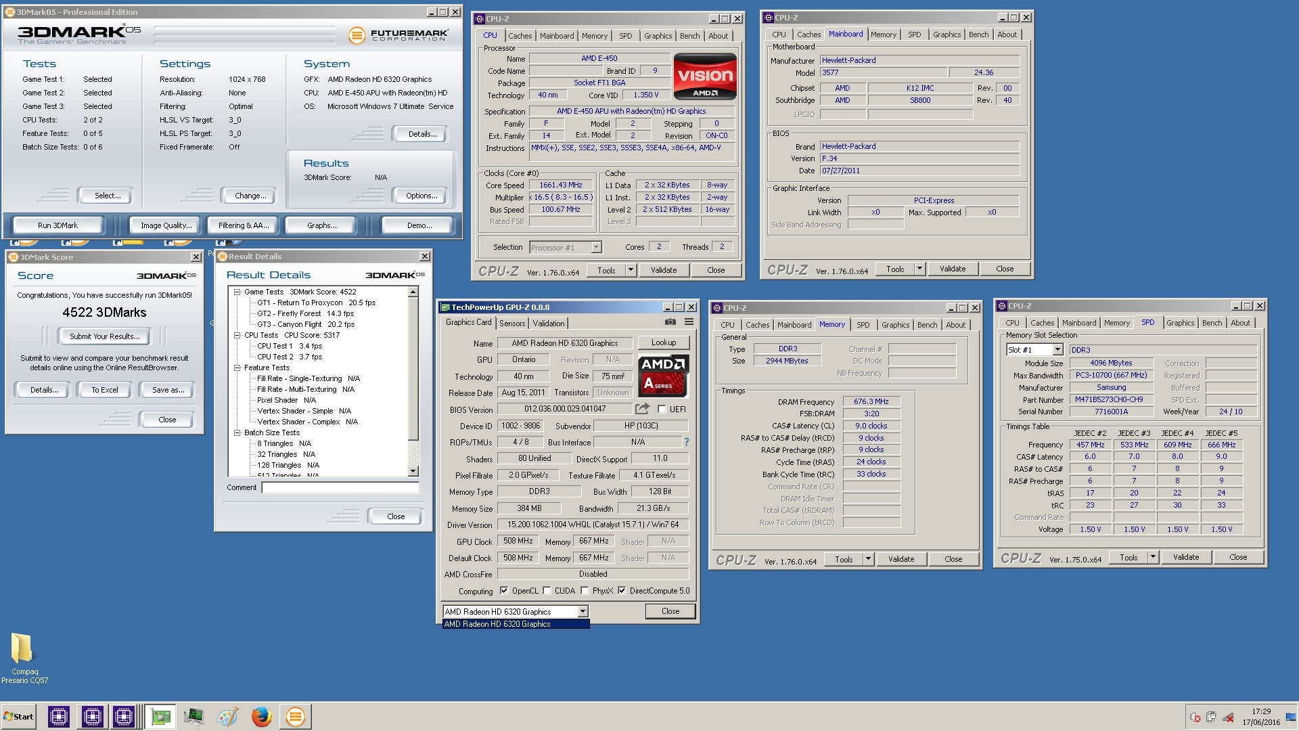Select the first CPU-Z taskbar icon
The height and width of the screenshot is (731, 1299).
[59, 717]
